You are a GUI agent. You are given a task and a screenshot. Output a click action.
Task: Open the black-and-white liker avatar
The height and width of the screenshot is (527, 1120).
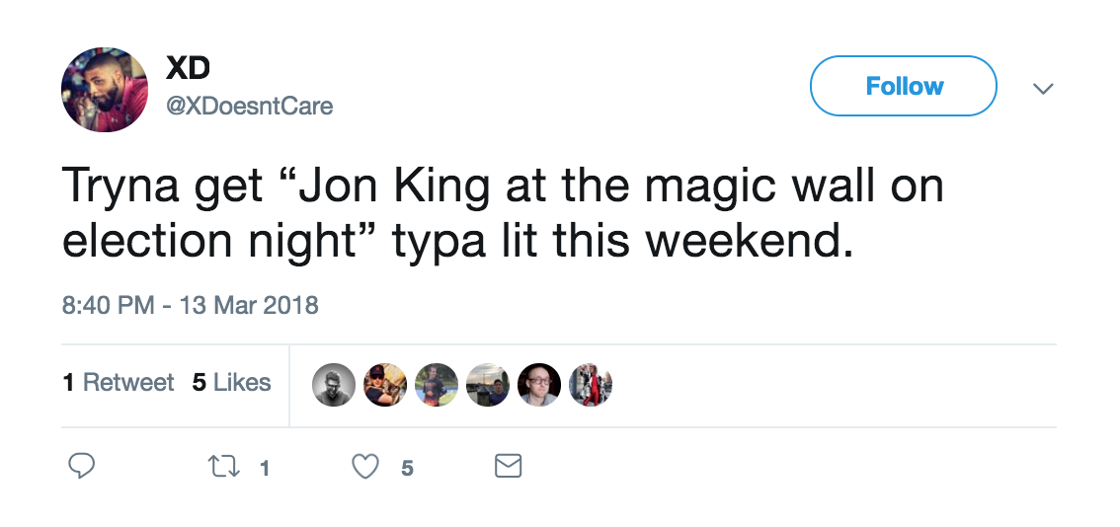point(334,385)
